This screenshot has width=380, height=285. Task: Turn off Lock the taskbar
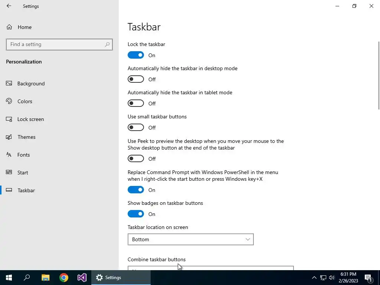point(136,55)
